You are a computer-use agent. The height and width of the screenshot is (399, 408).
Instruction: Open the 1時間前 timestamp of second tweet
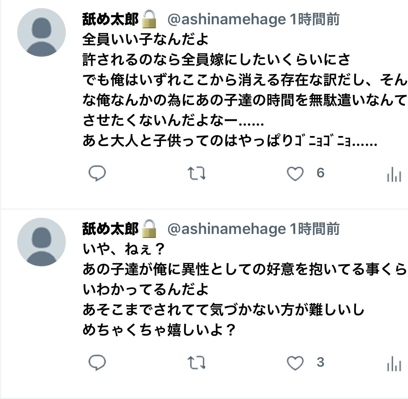(x=315, y=229)
